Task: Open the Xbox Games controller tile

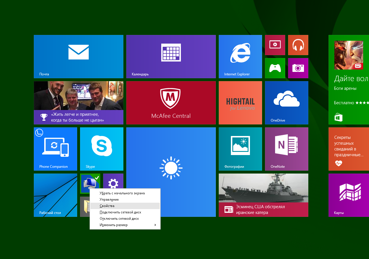Action: [275, 68]
